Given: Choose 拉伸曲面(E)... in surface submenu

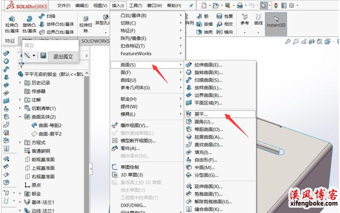Looking at the screenshot, I should (x=220, y=65).
